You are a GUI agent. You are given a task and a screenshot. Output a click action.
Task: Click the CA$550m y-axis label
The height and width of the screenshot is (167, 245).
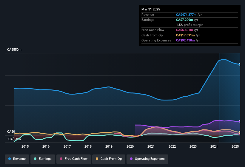pos(14,50)
